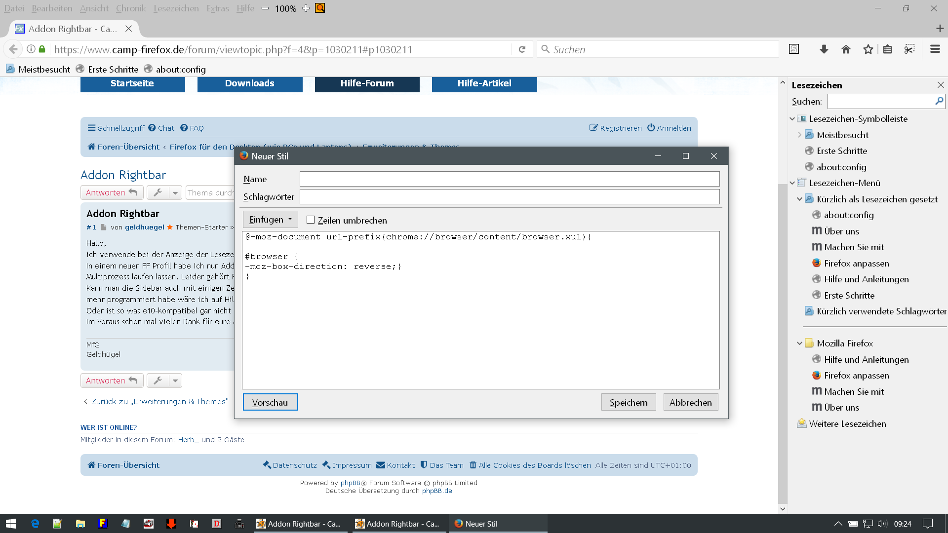Click the bookmark star icon
This screenshot has height=533, width=948.
(868, 49)
